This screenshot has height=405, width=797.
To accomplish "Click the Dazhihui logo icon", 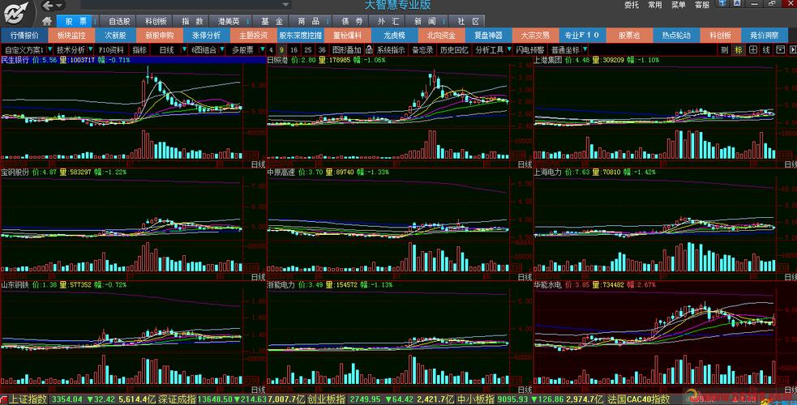I will tap(16, 13).
